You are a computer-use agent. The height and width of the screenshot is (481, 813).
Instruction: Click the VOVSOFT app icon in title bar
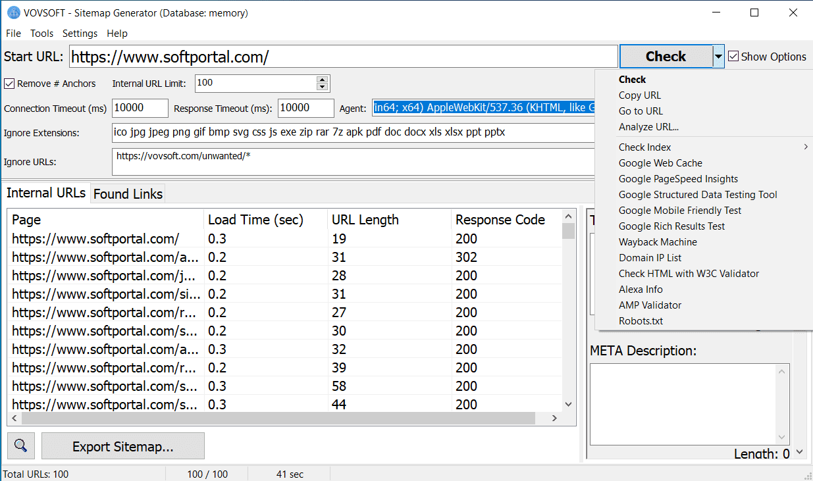[13, 13]
